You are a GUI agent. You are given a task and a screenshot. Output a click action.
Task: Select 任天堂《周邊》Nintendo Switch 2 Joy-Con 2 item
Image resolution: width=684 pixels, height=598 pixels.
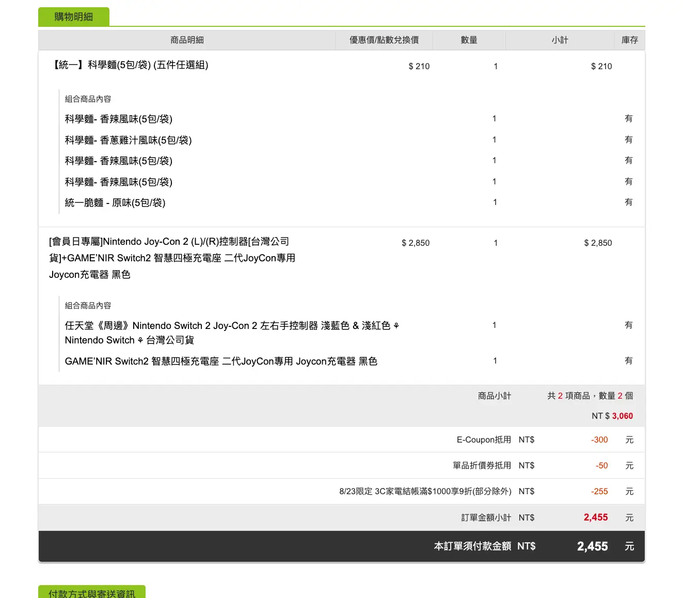coord(232,333)
